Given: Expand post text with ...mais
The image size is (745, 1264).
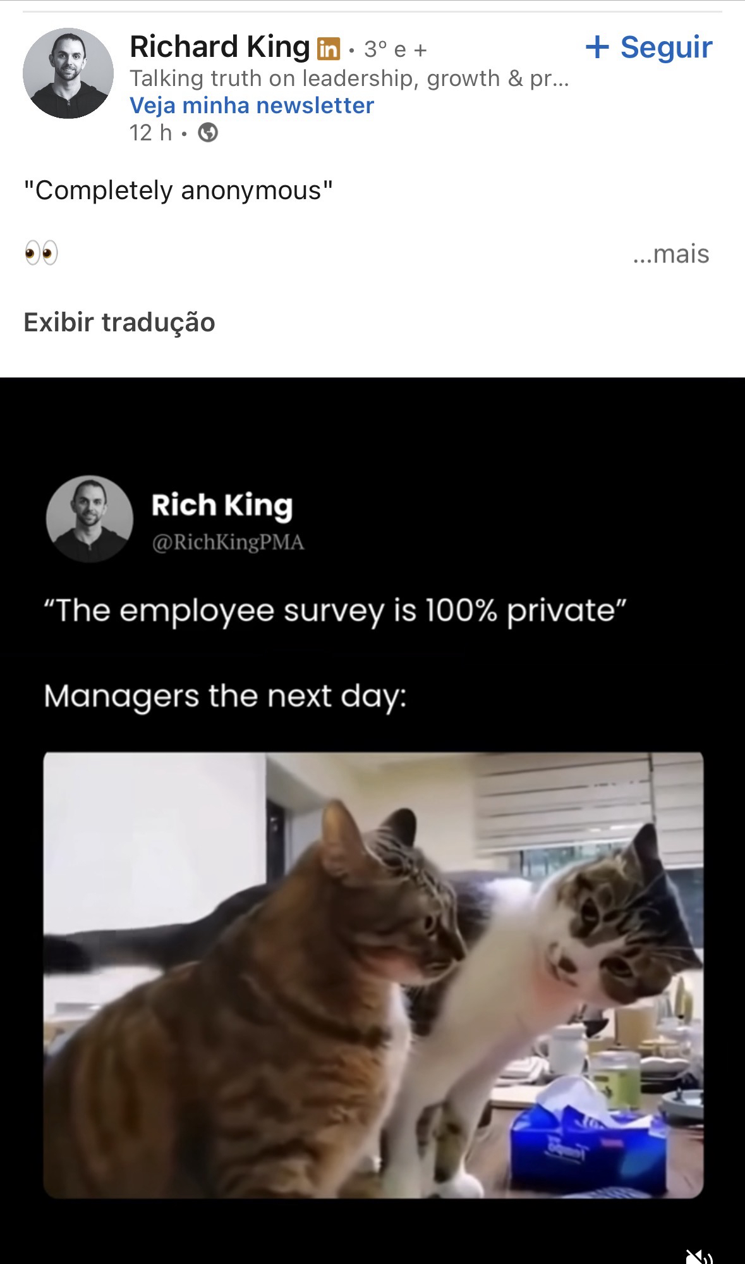Looking at the screenshot, I should coord(671,254).
